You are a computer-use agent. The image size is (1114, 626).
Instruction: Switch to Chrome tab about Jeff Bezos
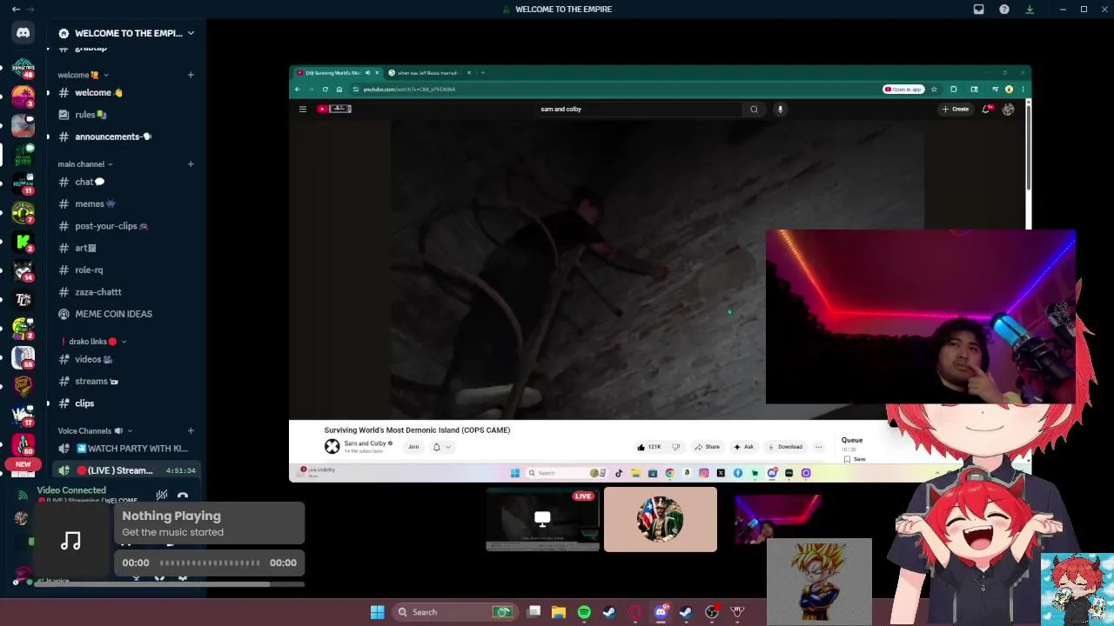coord(430,73)
